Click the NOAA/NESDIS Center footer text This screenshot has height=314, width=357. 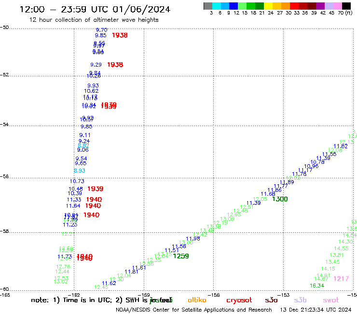pos(194,310)
